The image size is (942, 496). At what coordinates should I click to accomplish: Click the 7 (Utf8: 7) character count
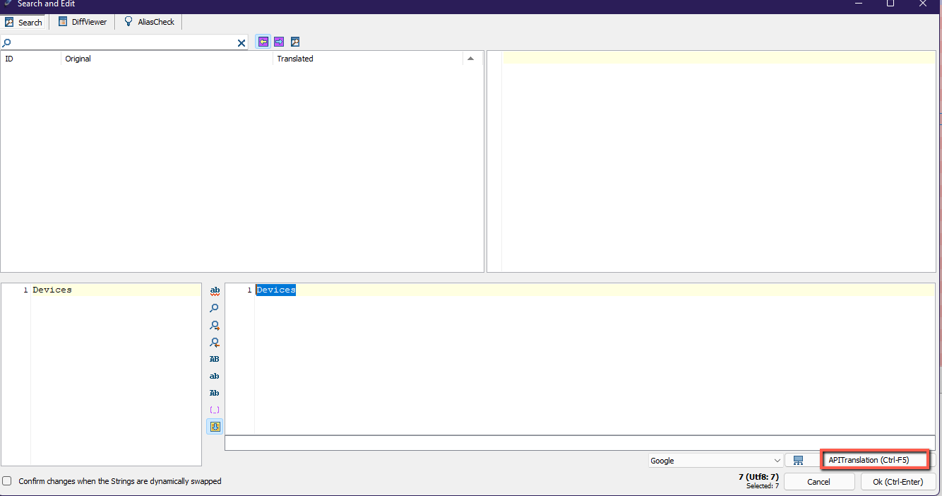pos(758,477)
